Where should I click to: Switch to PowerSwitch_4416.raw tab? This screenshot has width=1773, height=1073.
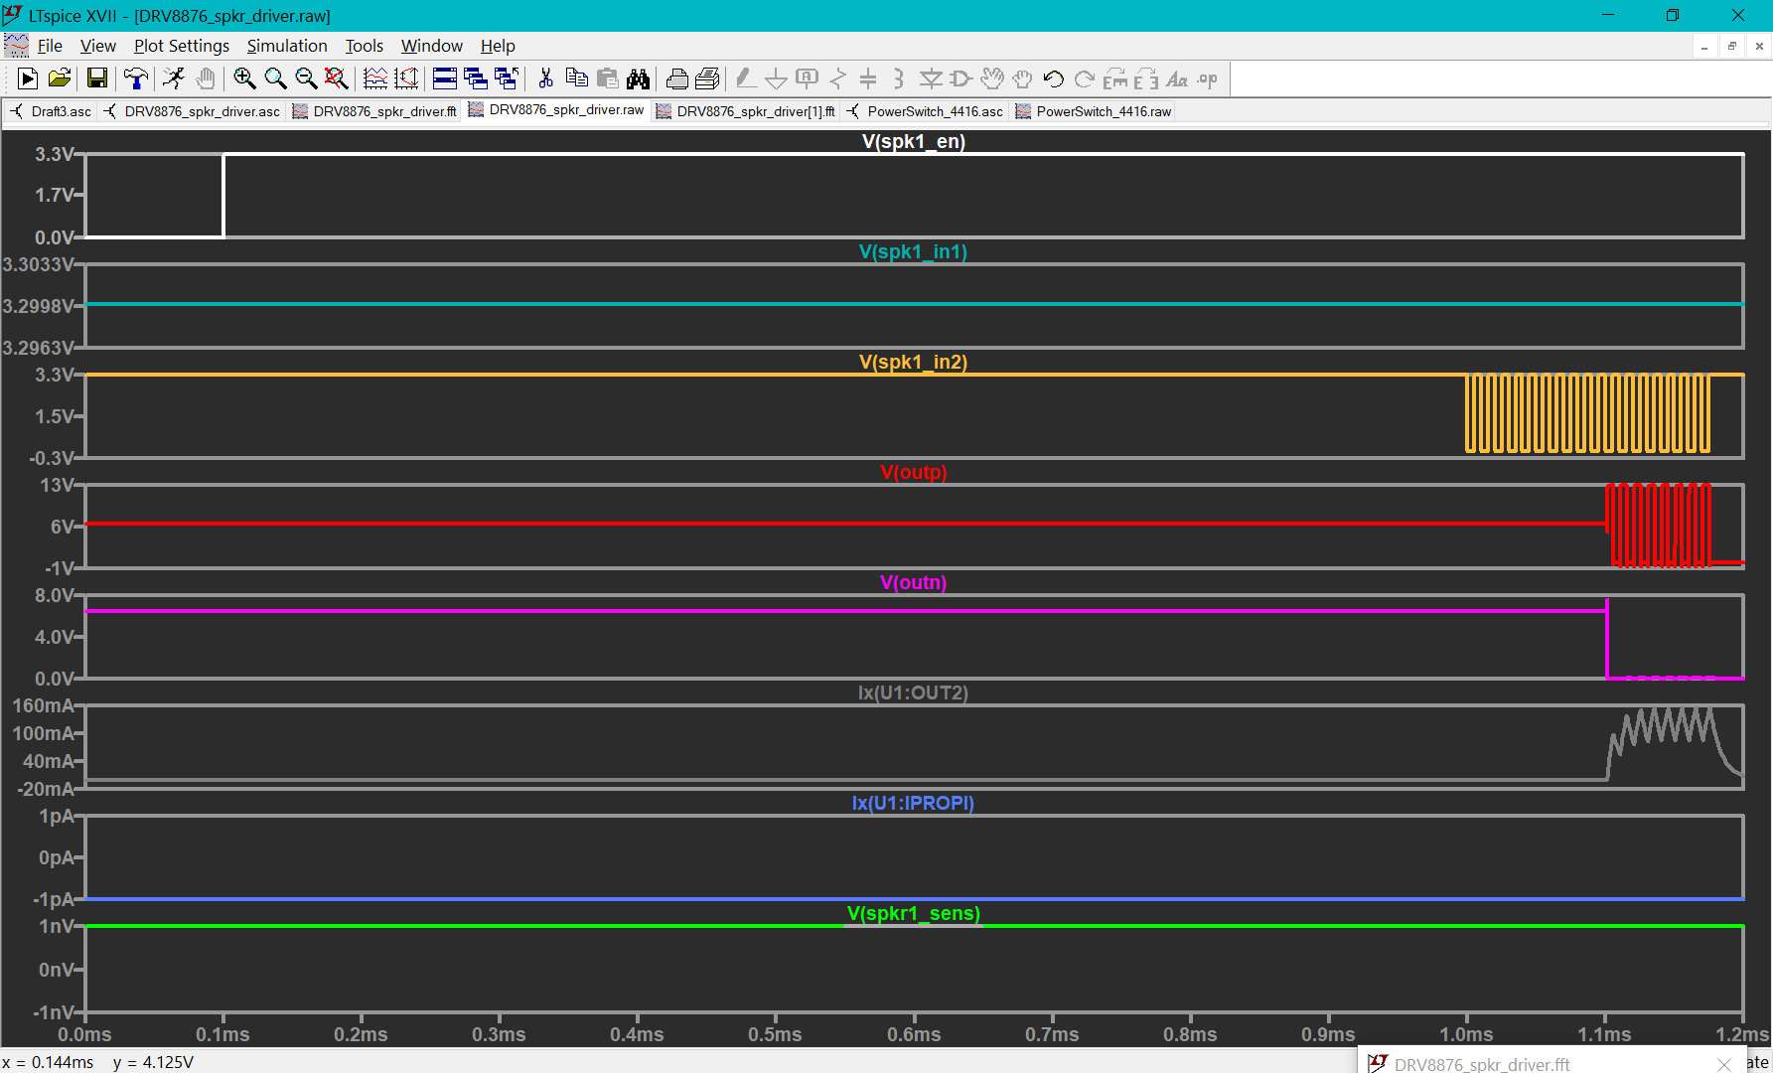(1094, 111)
